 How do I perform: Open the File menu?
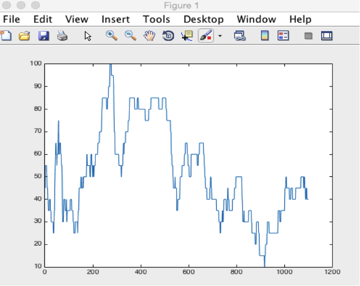coord(12,19)
